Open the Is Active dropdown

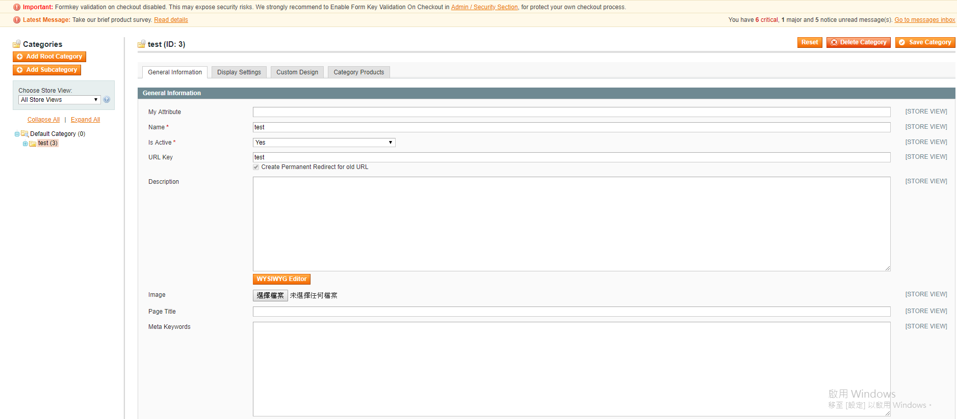[x=324, y=143]
